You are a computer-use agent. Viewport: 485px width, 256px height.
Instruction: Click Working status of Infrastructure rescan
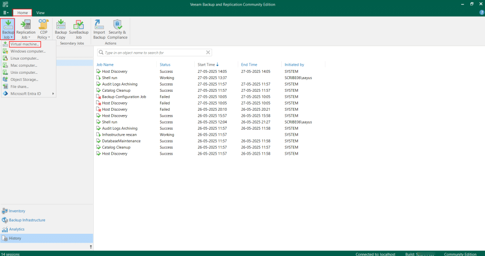tap(167, 134)
